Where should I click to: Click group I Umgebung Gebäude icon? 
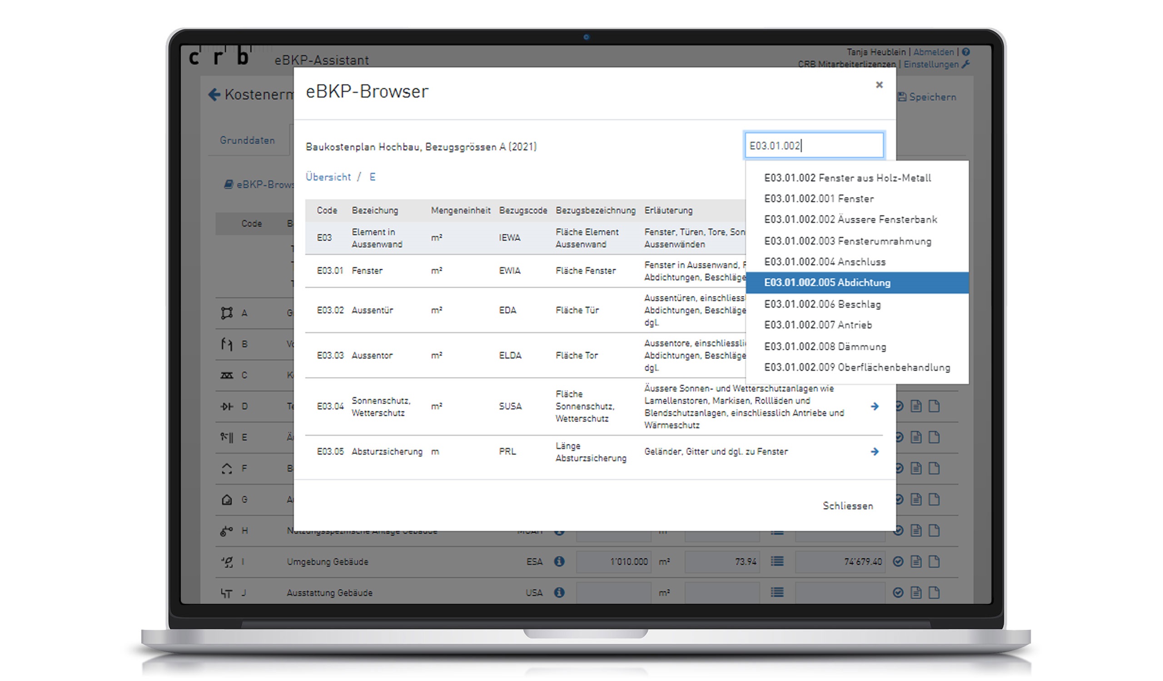pos(227,562)
